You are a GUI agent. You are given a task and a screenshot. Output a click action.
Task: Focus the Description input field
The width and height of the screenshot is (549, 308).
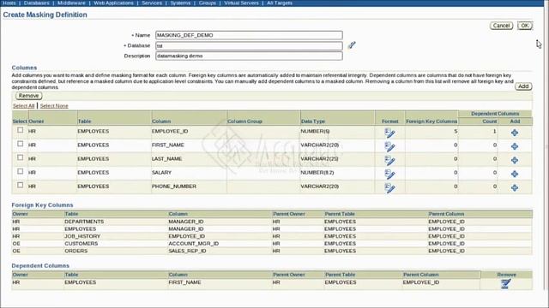pos(249,56)
